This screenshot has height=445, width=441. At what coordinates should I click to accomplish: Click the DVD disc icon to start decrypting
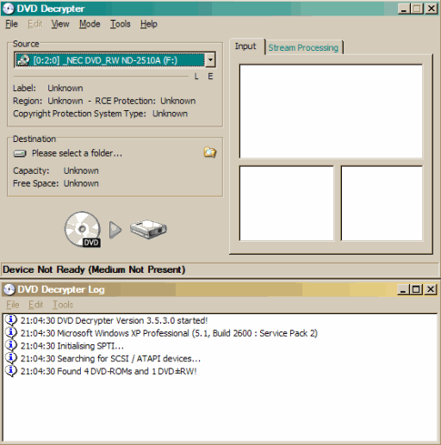83,229
